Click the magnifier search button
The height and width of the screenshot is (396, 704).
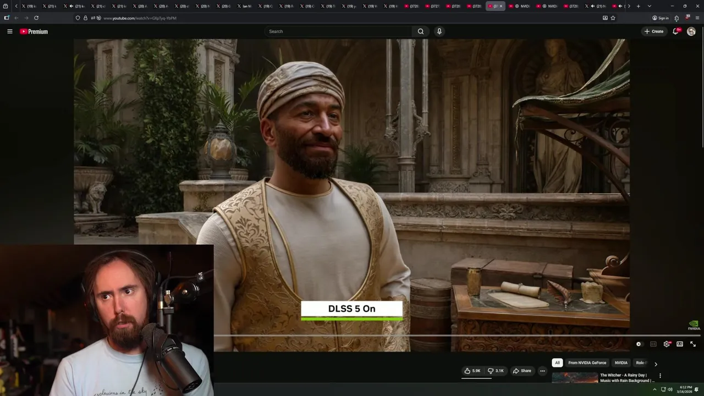(x=421, y=31)
